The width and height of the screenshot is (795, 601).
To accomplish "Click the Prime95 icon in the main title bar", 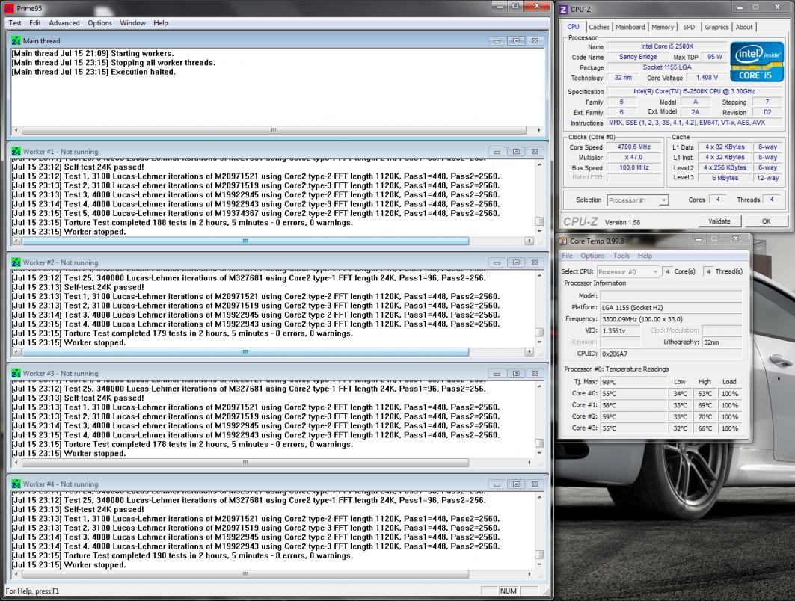I will tap(9, 8).
